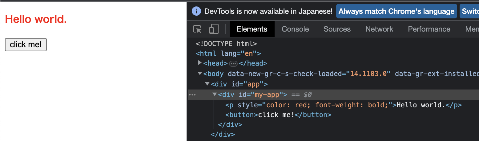Click Always match Chrome's language button

pos(396,11)
